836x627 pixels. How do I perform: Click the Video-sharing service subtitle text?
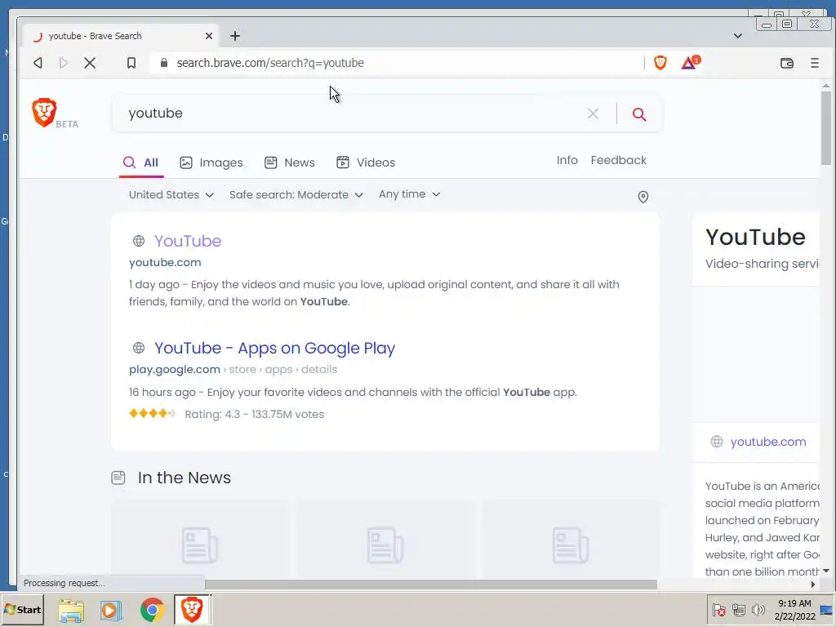(763, 264)
